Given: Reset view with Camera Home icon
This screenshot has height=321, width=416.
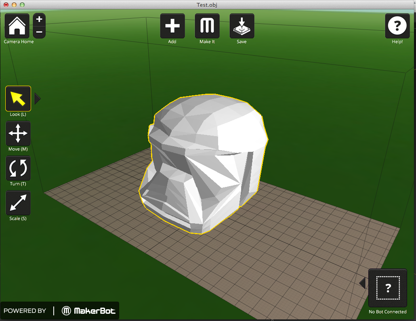Looking at the screenshot, I should [17, 26].
